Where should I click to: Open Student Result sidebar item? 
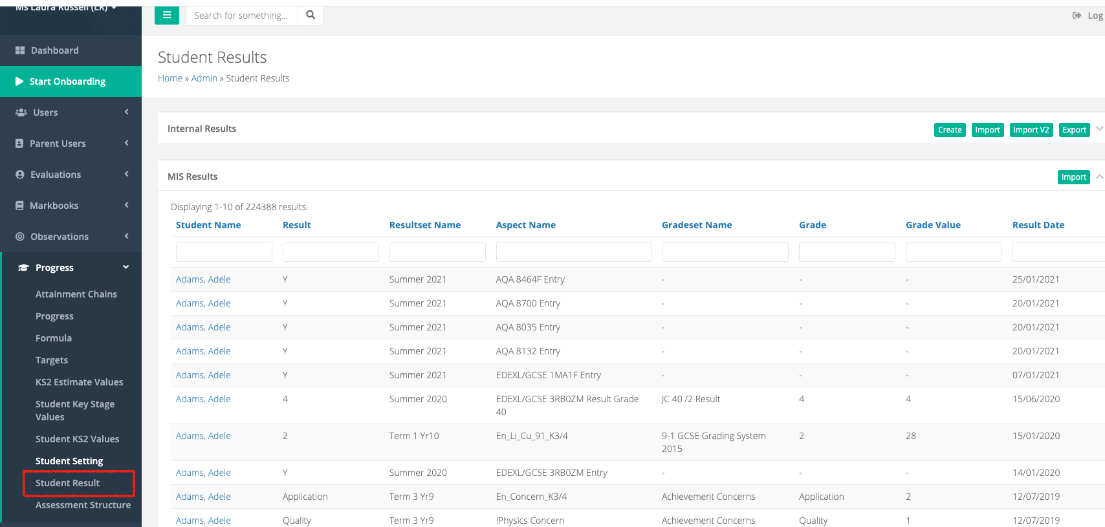68,483
